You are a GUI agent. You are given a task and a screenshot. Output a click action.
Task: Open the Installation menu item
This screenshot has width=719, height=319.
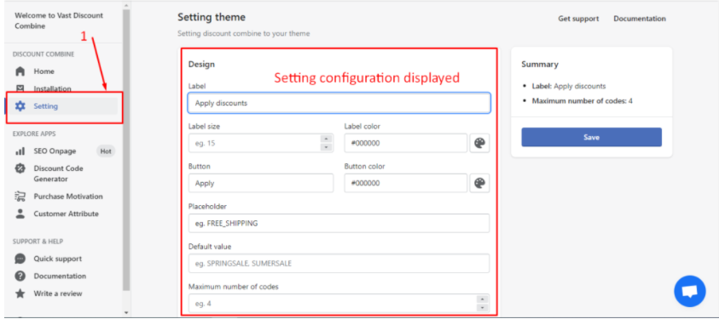(x=52, y=88)
